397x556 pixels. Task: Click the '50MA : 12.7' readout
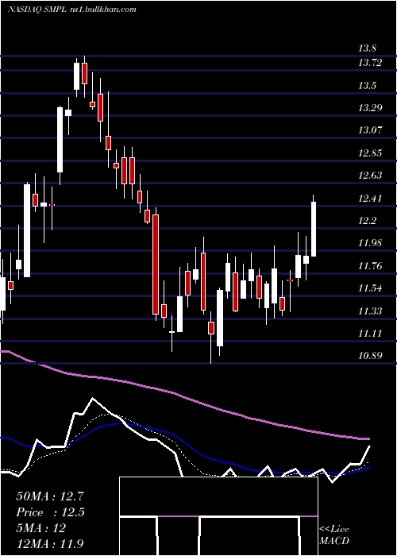pyautogui.click(x=50, y=496)
